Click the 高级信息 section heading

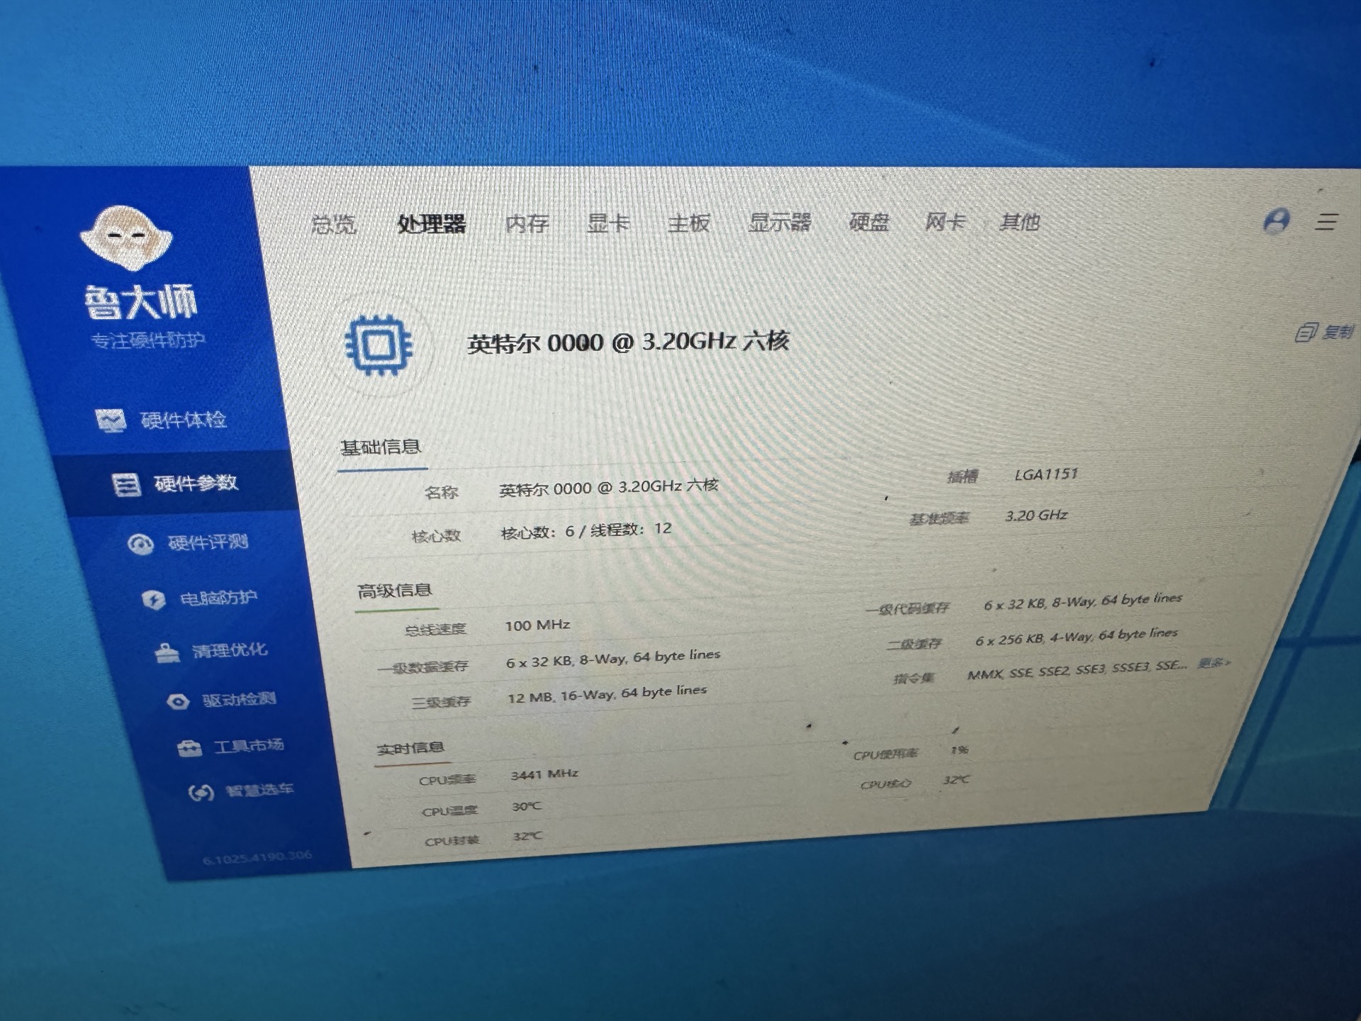pyautogui.click(x=394, y=591)
